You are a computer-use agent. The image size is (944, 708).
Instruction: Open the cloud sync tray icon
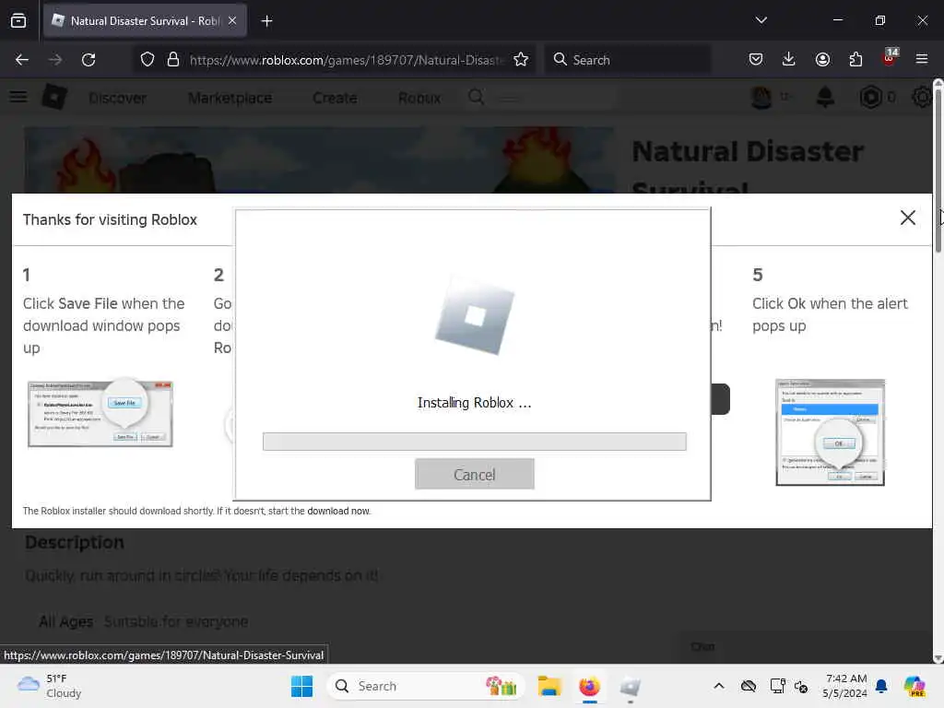click(749, 686)
